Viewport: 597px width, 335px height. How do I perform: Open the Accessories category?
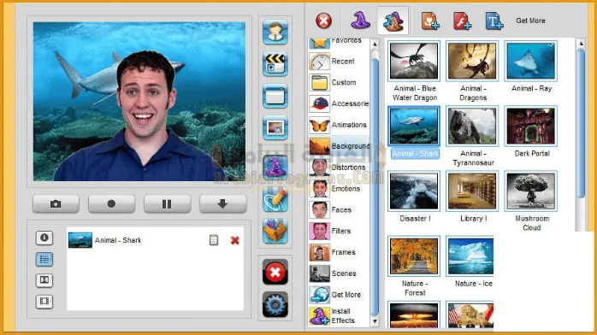pyautogui.click(x=339, y=103)
